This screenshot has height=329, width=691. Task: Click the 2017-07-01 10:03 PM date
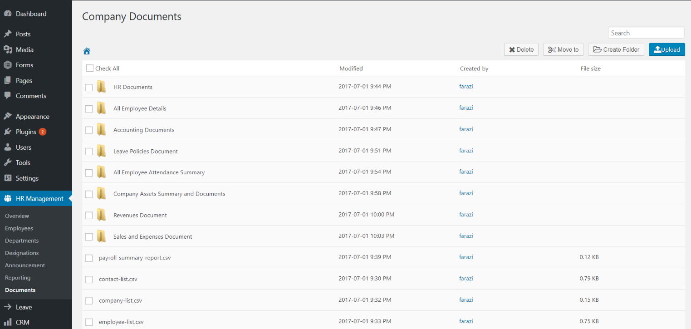pos(367,236)
